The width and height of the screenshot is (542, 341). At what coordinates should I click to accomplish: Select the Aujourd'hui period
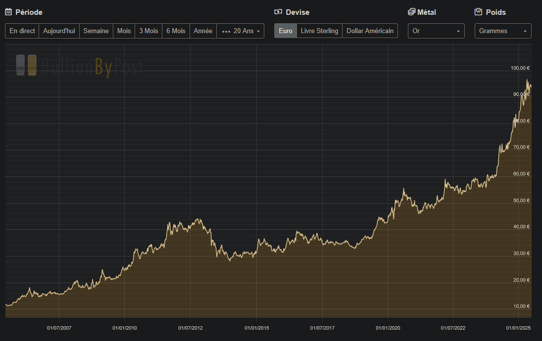[59, 31]
